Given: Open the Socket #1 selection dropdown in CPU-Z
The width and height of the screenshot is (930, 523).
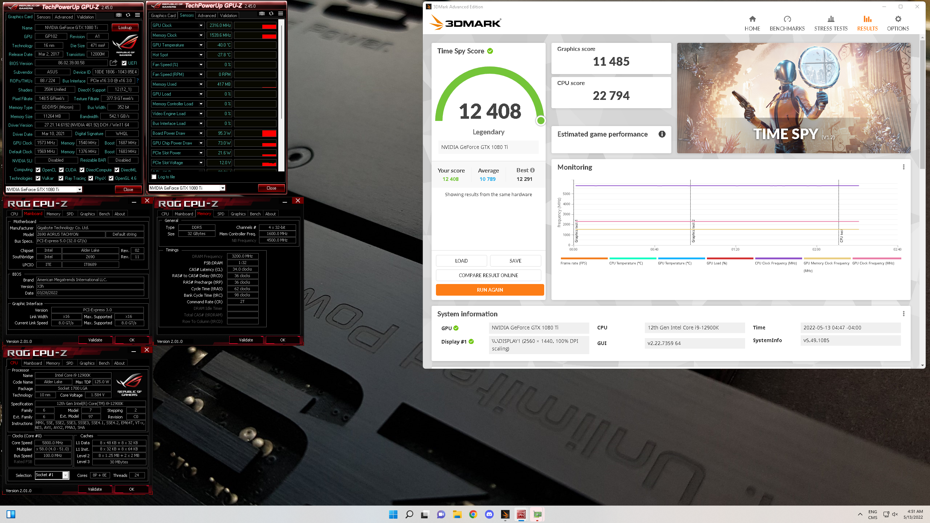Looking at the screenshot, I should tap(65, 475).
